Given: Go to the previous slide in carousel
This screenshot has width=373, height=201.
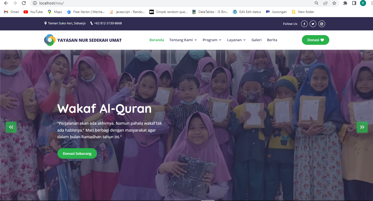Looking at the screenshot, I should pos(11,127).
